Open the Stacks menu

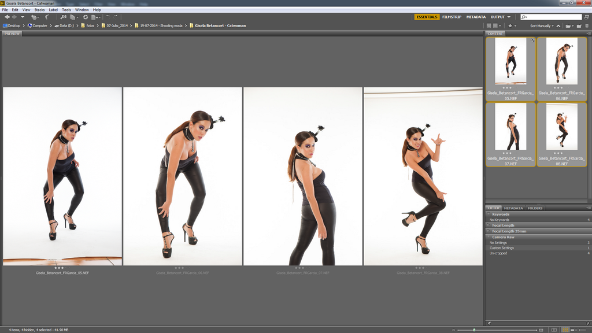click(39, 10)
